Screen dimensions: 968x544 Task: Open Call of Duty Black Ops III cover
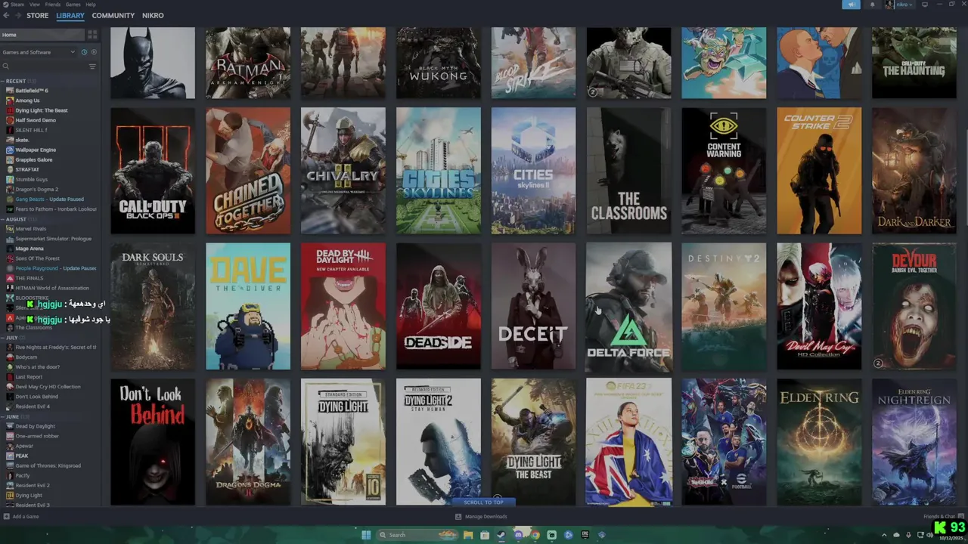[x=153, y=171]
